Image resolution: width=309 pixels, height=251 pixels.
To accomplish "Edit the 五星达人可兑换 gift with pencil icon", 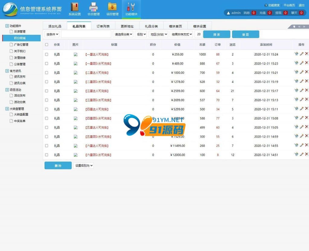I will (x=301, y=127).
